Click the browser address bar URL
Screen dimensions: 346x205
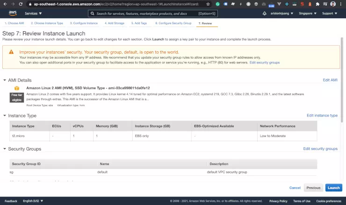pos(116,4)
